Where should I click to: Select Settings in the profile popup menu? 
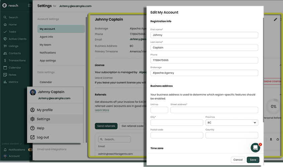tap(43, 119)
